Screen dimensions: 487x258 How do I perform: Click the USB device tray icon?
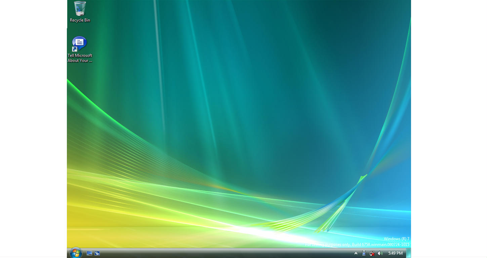click(364, 253)
